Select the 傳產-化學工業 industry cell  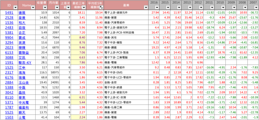(126, 107)
